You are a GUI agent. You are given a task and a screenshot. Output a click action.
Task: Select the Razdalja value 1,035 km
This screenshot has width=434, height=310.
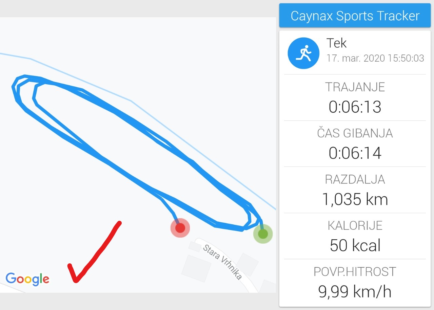pos(355,199)
